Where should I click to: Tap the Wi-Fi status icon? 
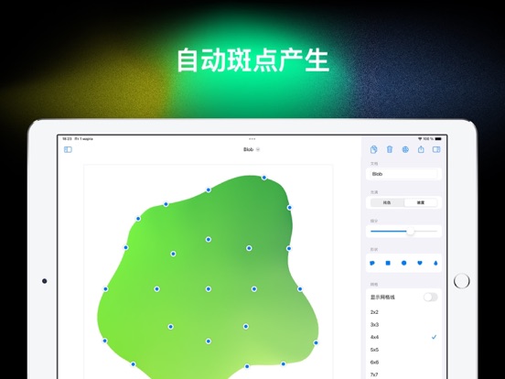coord(420,139)
